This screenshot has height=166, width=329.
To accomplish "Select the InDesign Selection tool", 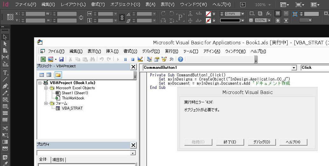I will [5, 37].
